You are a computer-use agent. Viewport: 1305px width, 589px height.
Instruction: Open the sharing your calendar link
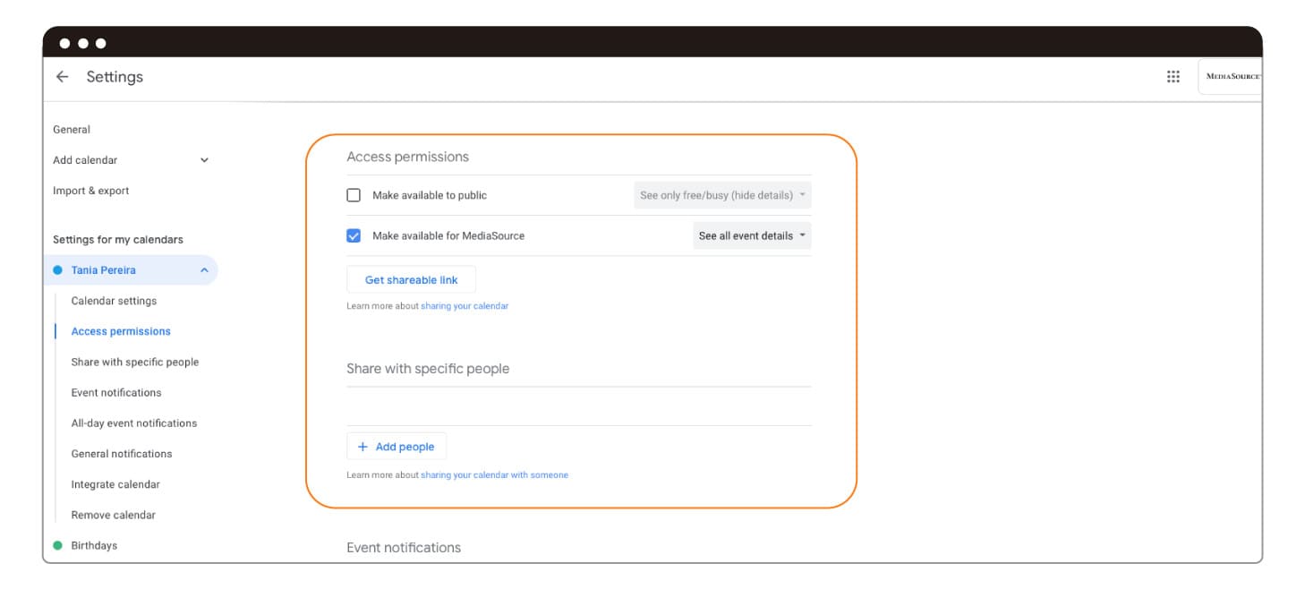click(464, 306)
